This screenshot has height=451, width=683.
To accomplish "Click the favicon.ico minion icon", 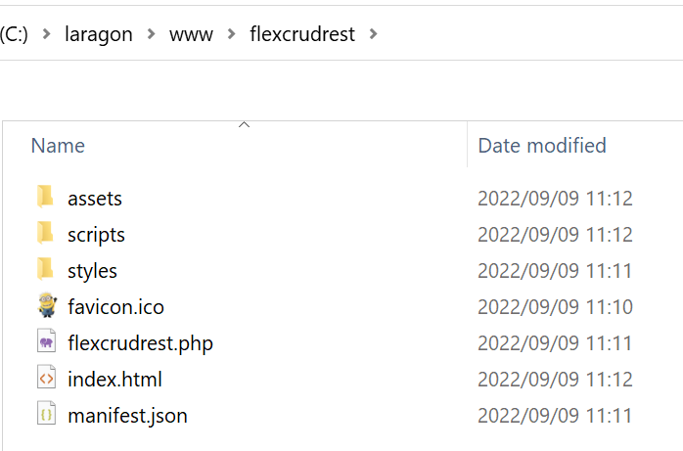I will (x=46, y=306).
